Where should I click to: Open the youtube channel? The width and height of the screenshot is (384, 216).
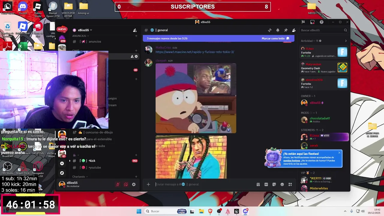click(x=105, y=167)
